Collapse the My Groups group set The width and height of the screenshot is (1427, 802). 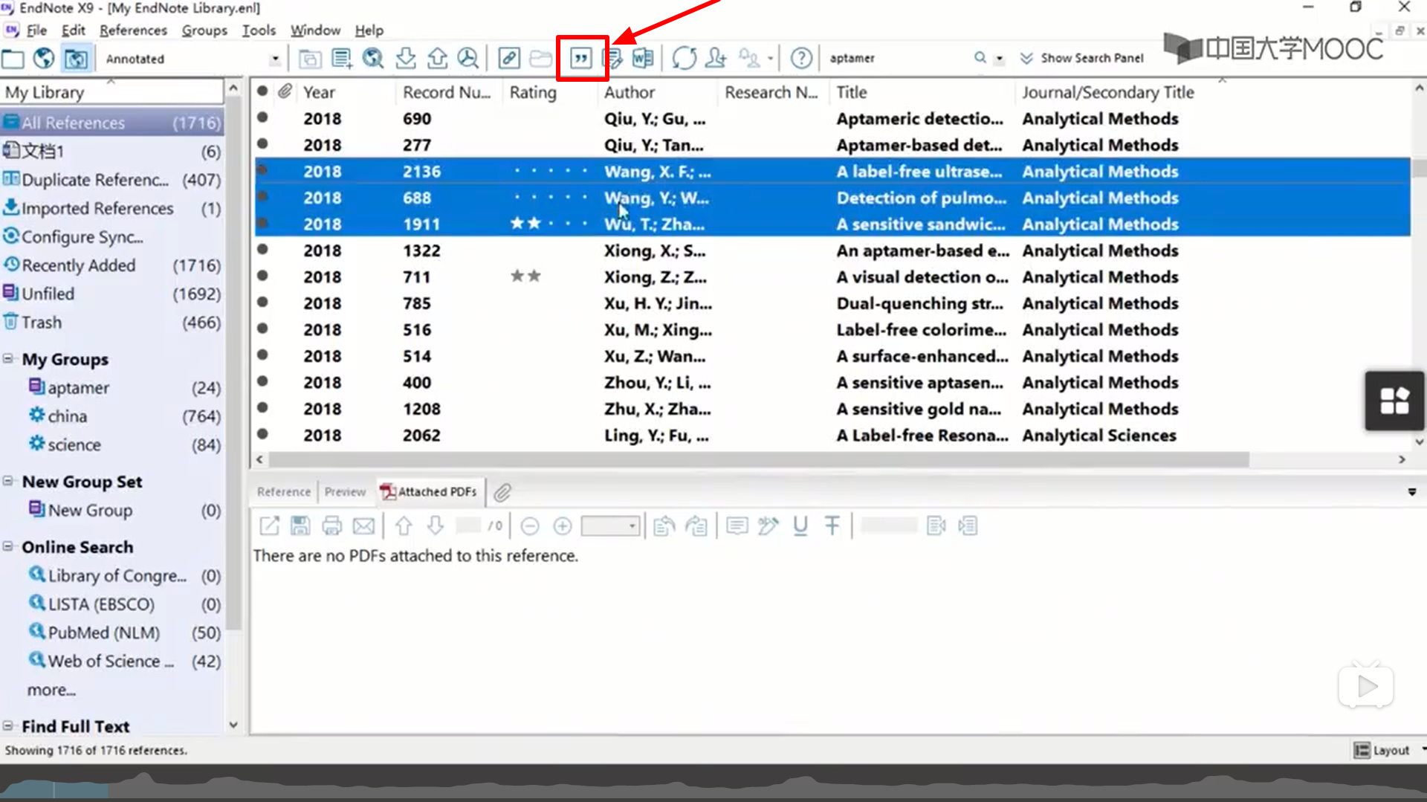point(8,358)
